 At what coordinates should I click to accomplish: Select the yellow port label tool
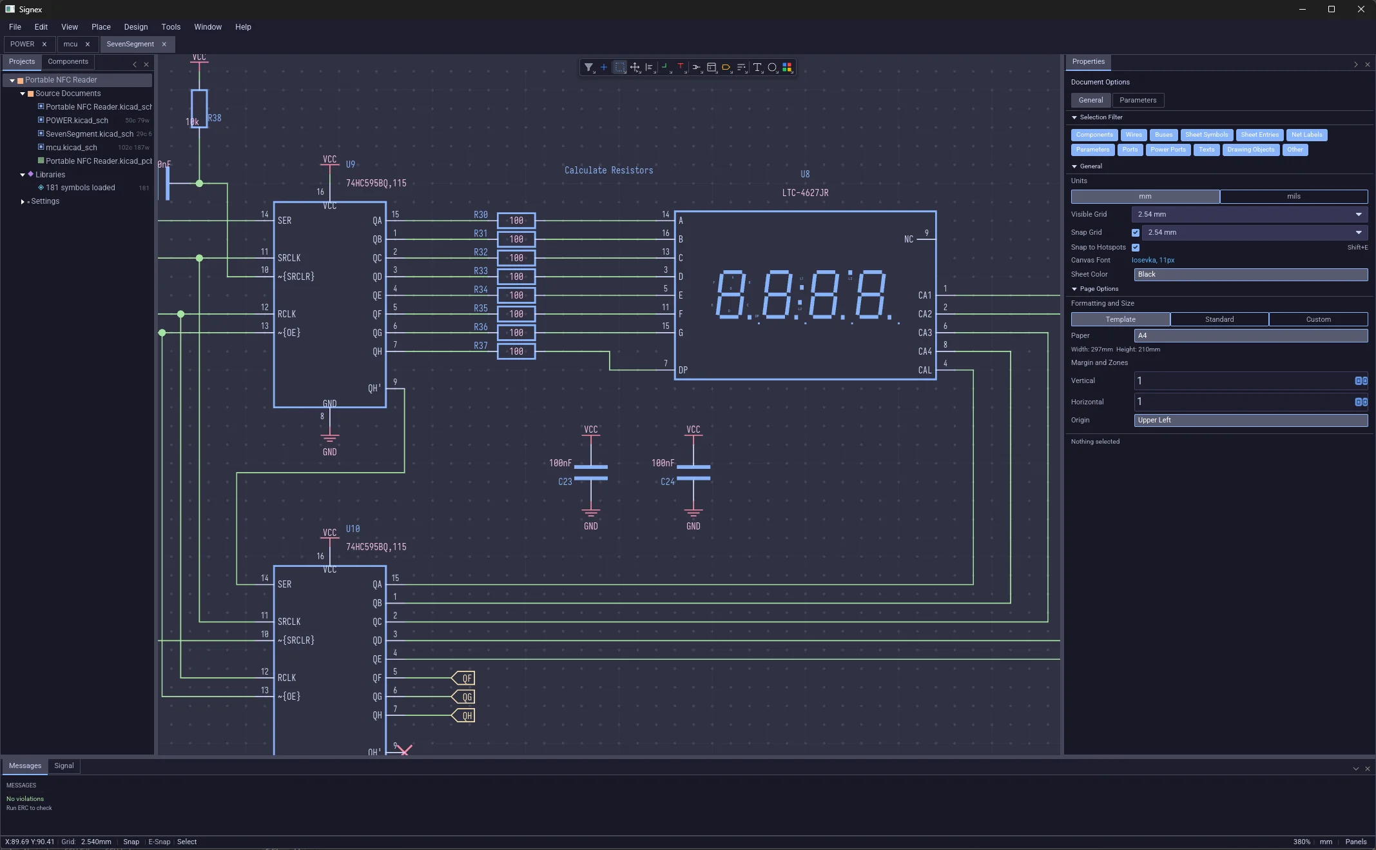click(x=726, y=67)
